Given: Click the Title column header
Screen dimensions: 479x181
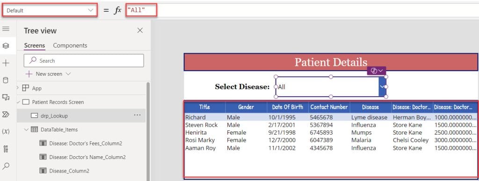Looking at the screenshot, I should click(204, 107).
